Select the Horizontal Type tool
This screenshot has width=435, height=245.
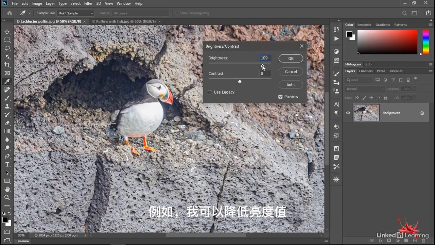(x=7, y=164)
